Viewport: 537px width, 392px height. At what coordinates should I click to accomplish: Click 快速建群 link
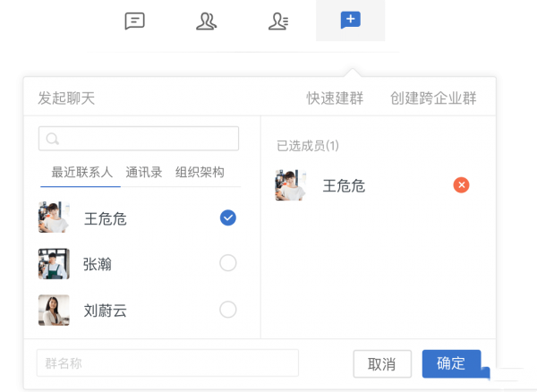335,98
